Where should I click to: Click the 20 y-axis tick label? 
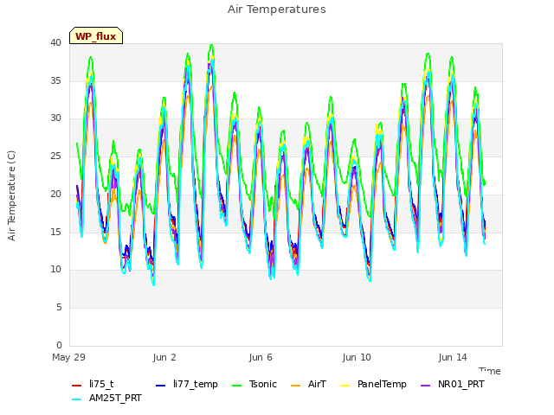tap(55, 194)
